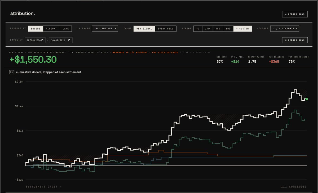Click Ledger Rows button beside the dates row
The width and height of the screenshot is (318, 193).
tap(295, 40)
